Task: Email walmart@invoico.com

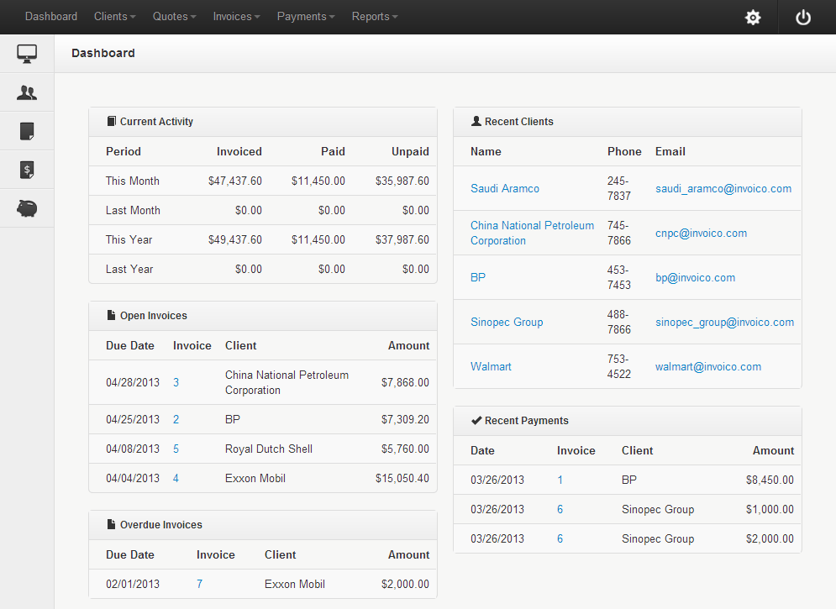Action: pos(708,366)
